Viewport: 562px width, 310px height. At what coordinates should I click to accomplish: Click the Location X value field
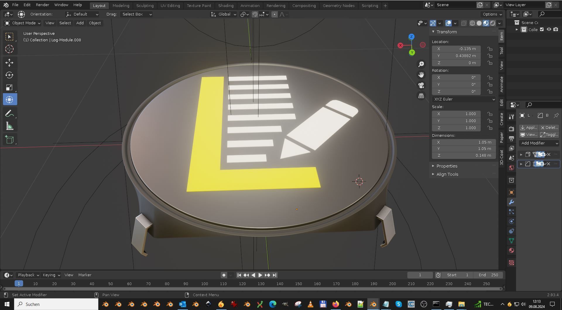(456, 49)
